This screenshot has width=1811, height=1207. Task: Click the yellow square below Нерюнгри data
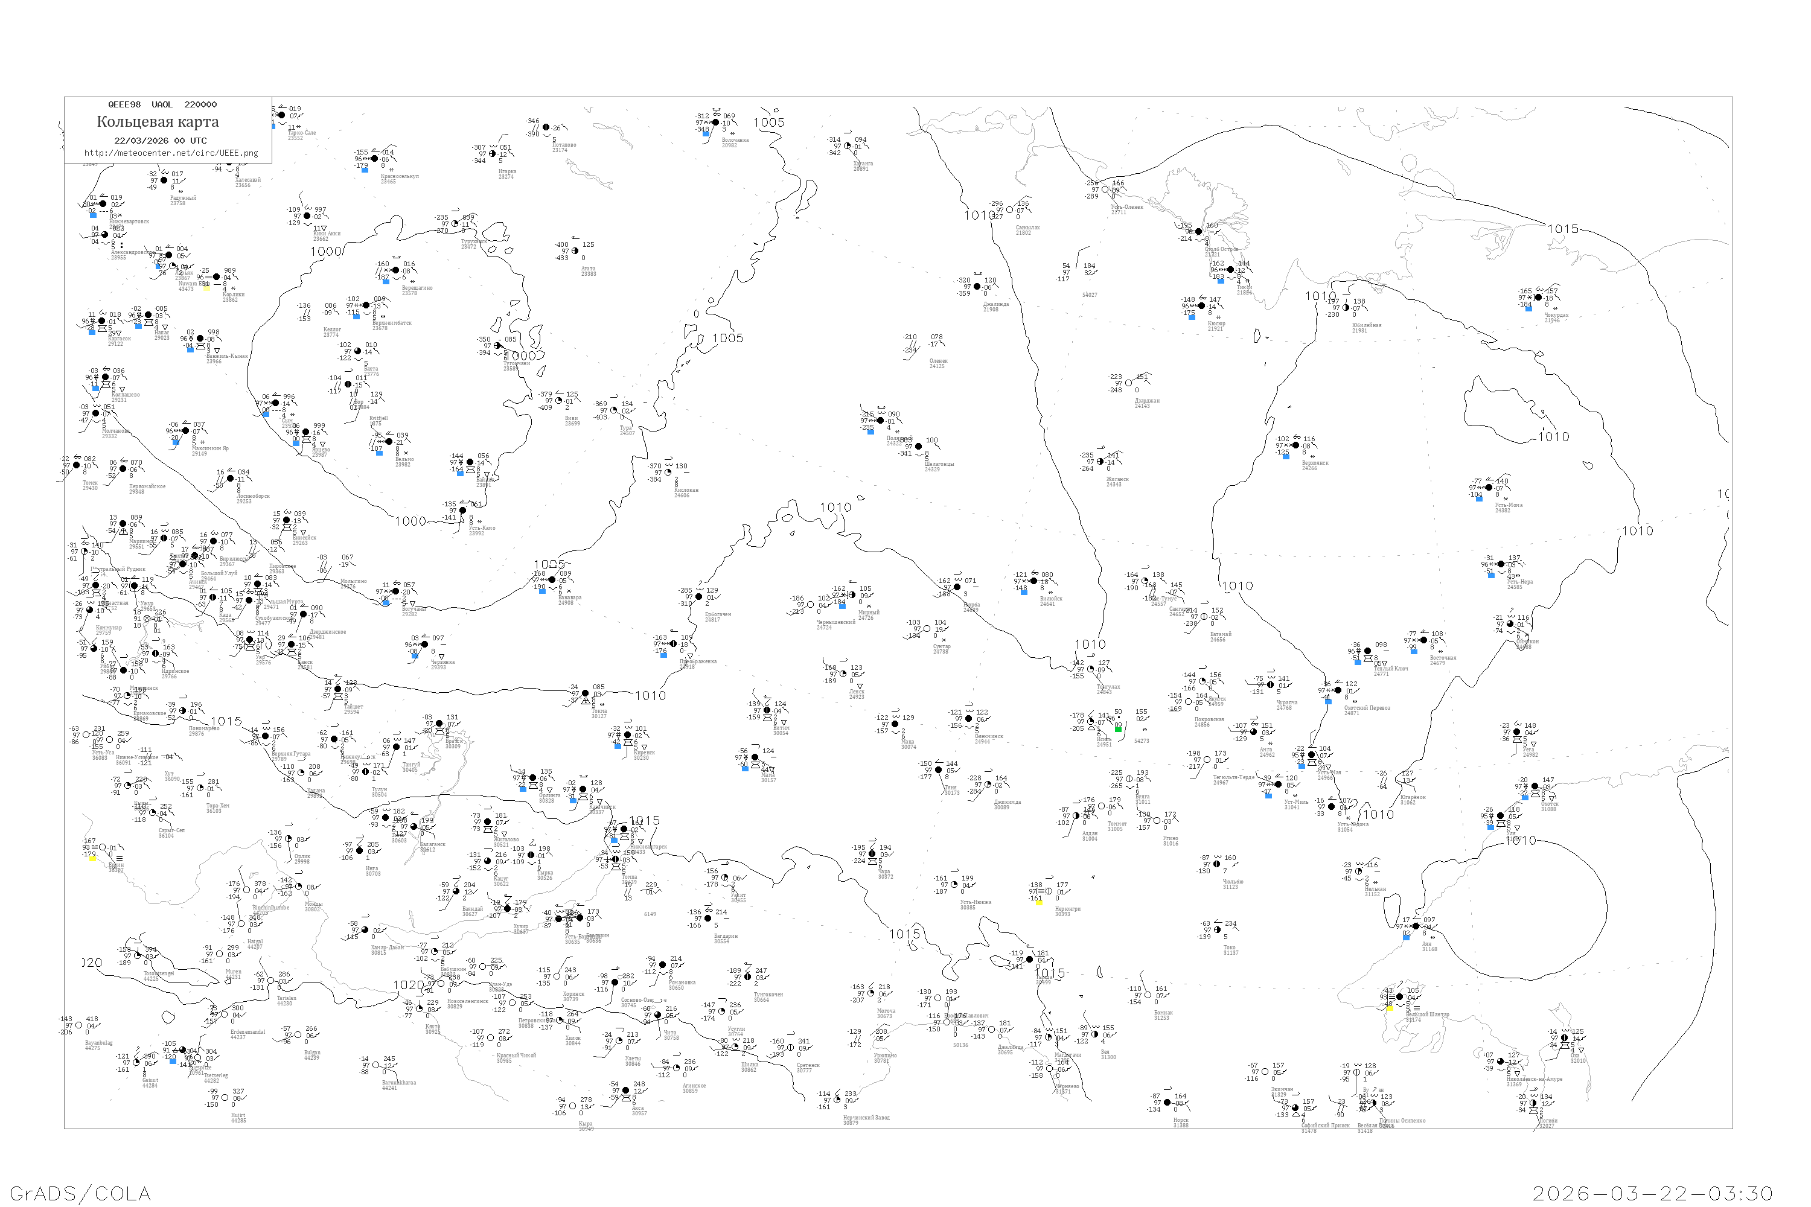1039,902
